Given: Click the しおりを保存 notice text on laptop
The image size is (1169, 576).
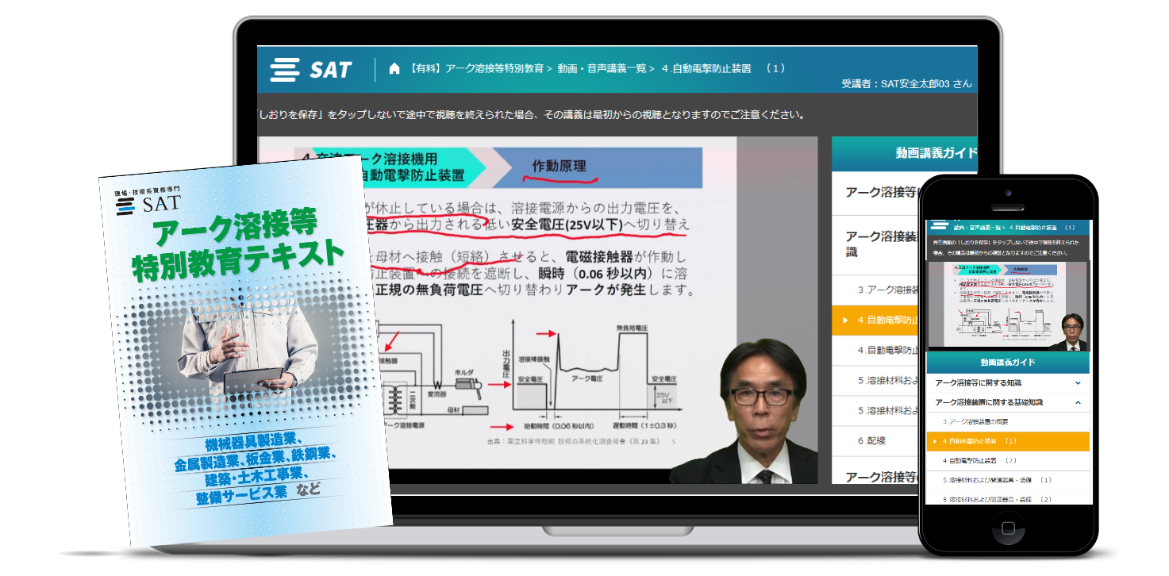Looking at the screenshot, I should (x=531, y=115).
